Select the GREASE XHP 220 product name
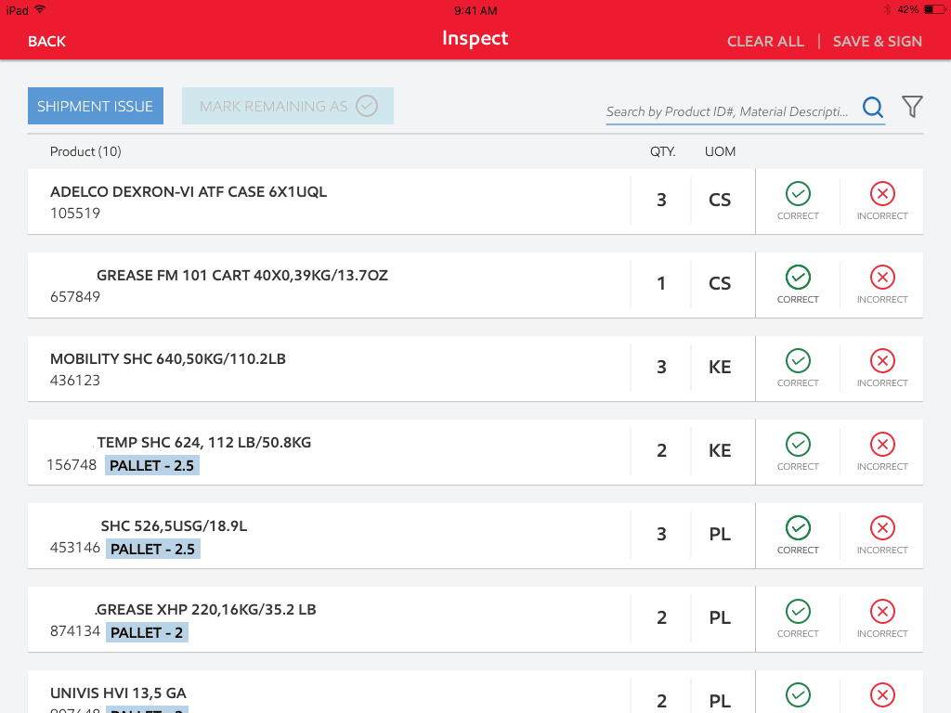The height and width of the screenshot is (713, 951). pos(205,609)
